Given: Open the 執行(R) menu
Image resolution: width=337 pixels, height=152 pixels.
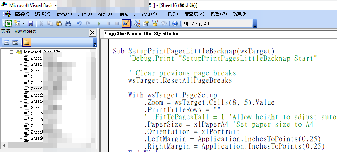Looking at the screenshot, I should (149, 14).
